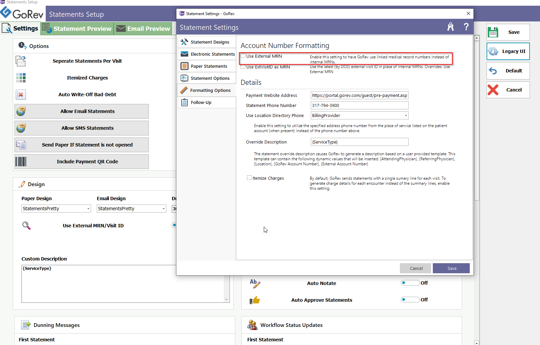Screen dimensions: 540x345
Task: Click the Override Description field
Action: [x=360, y=142]
